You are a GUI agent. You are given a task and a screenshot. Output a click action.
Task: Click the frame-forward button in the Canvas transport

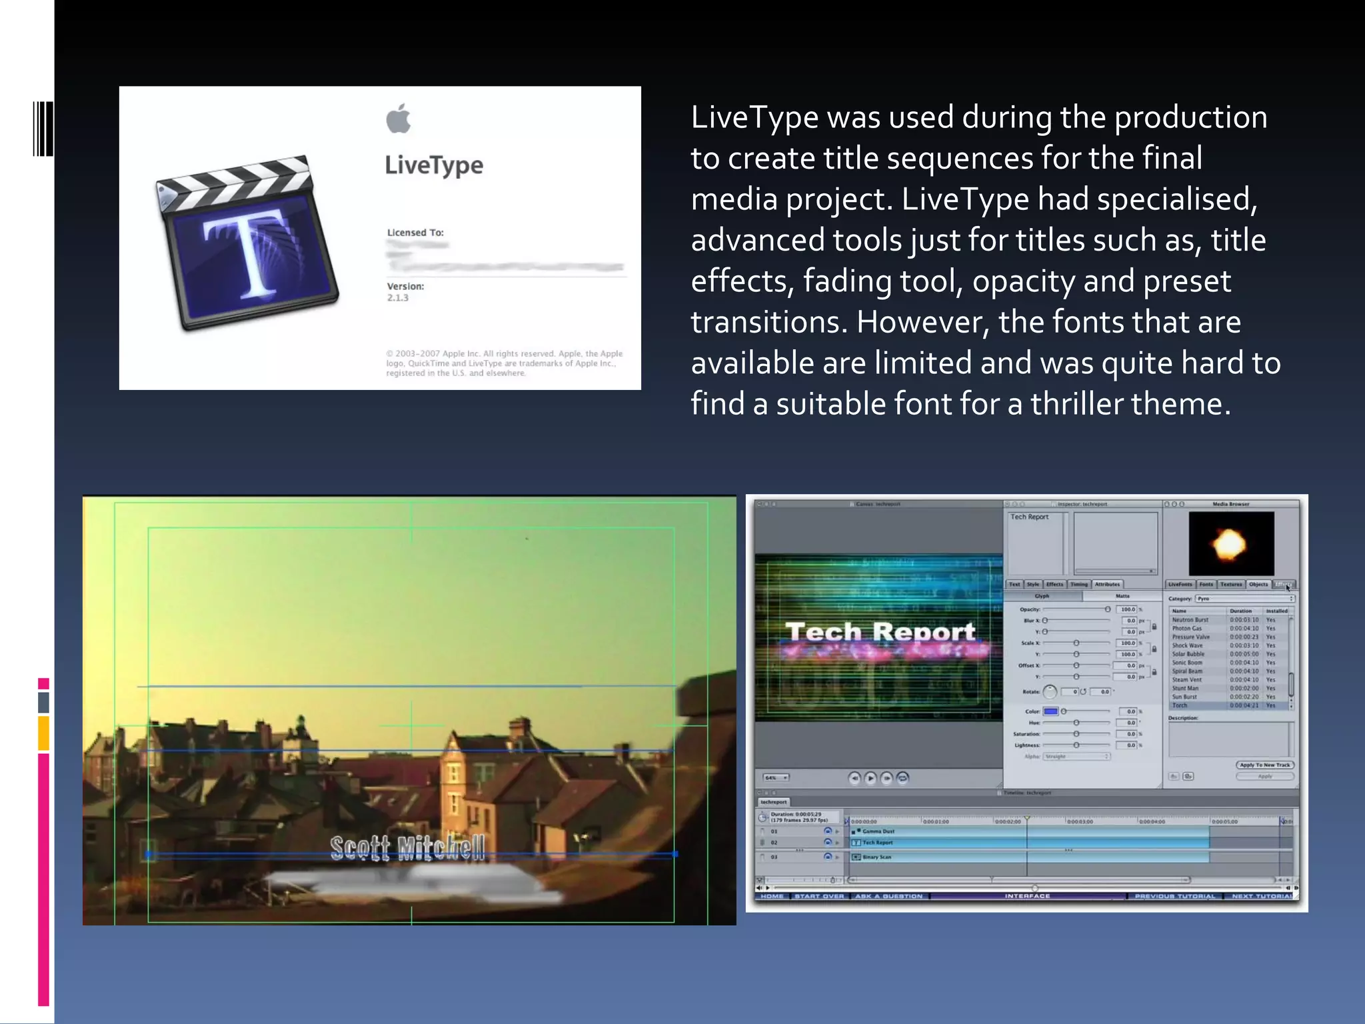pos(886,778)
